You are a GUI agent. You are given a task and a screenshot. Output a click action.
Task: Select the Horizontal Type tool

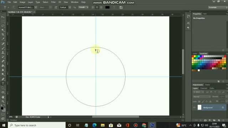coord(3,84)
